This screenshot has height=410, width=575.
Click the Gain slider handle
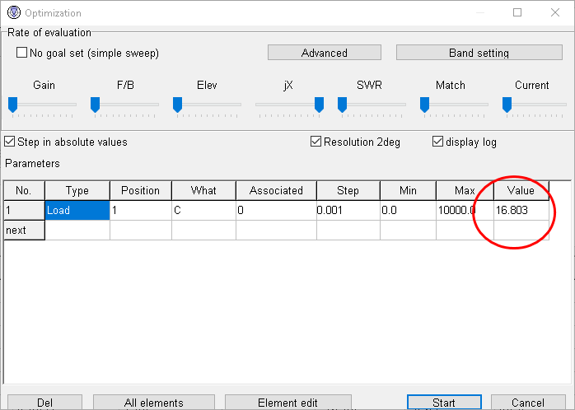[12, 105]
